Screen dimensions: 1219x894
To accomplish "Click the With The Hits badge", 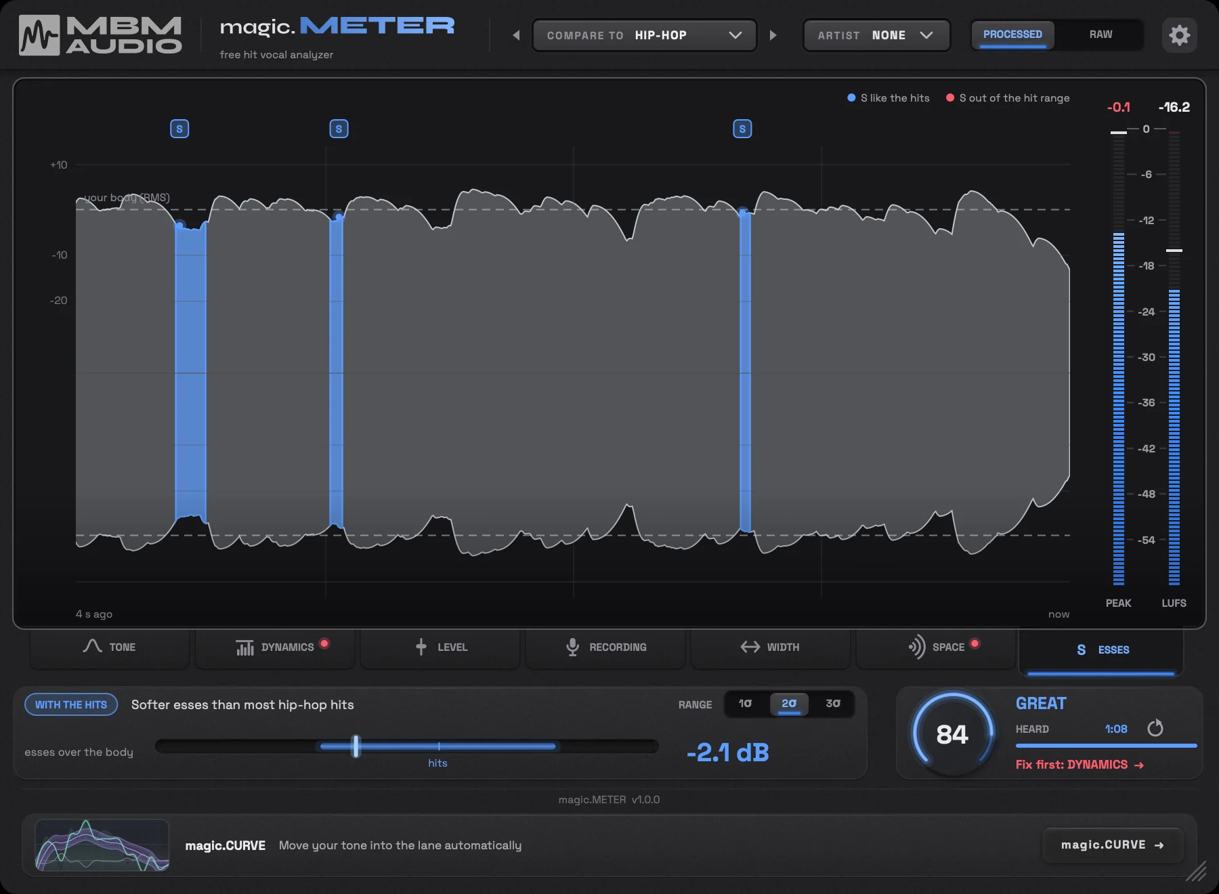I will coord(71,704).
